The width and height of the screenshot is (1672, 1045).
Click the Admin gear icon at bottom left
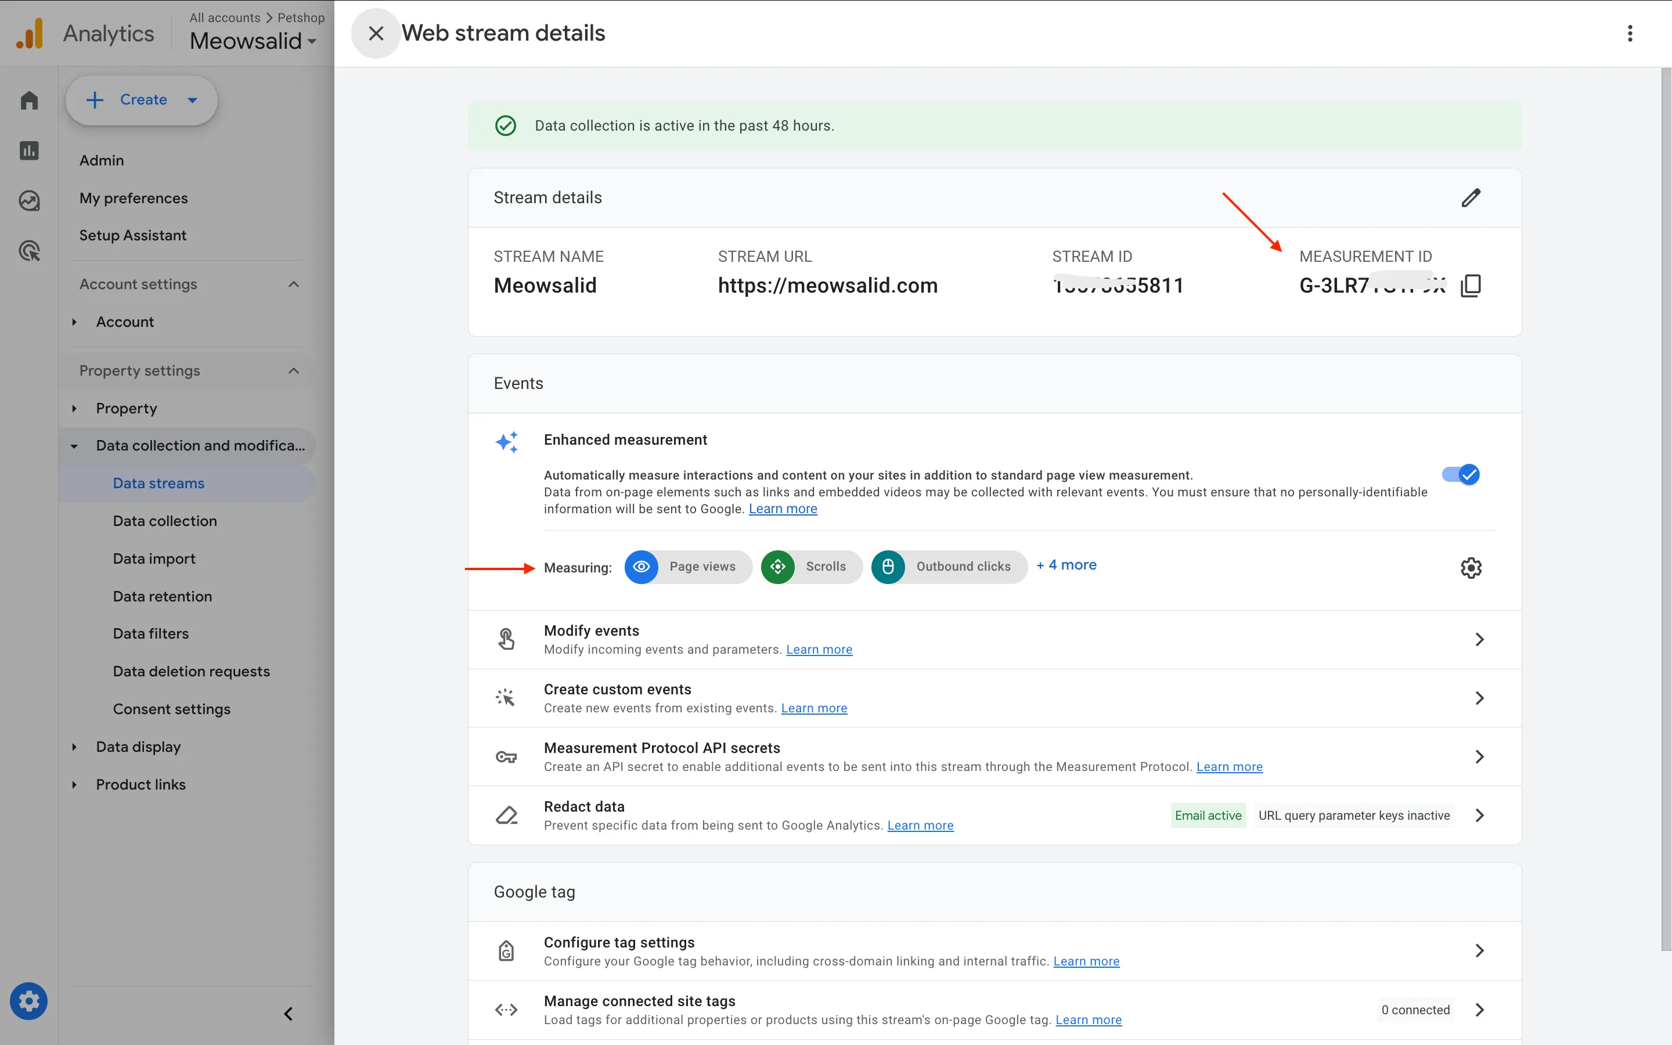[29, 1001]
